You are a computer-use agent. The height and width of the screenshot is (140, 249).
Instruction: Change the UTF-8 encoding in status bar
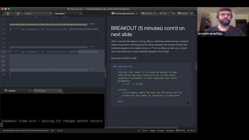pos(145,131)
